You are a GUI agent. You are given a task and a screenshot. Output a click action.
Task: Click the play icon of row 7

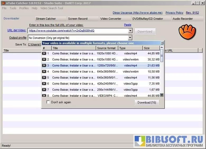coord(44,90)
